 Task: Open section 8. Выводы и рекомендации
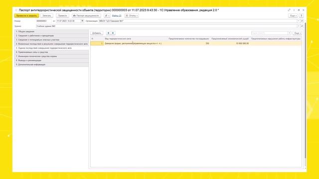(51, 61)
